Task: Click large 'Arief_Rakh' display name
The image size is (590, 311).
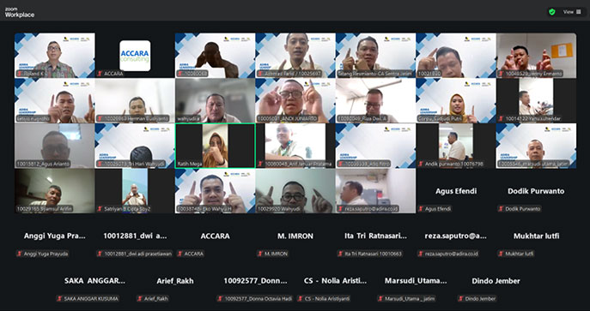Action: [175, 281]
